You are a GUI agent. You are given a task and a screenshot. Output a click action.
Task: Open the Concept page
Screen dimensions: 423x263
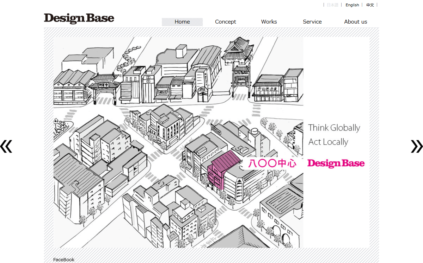(x=226, y=22)
